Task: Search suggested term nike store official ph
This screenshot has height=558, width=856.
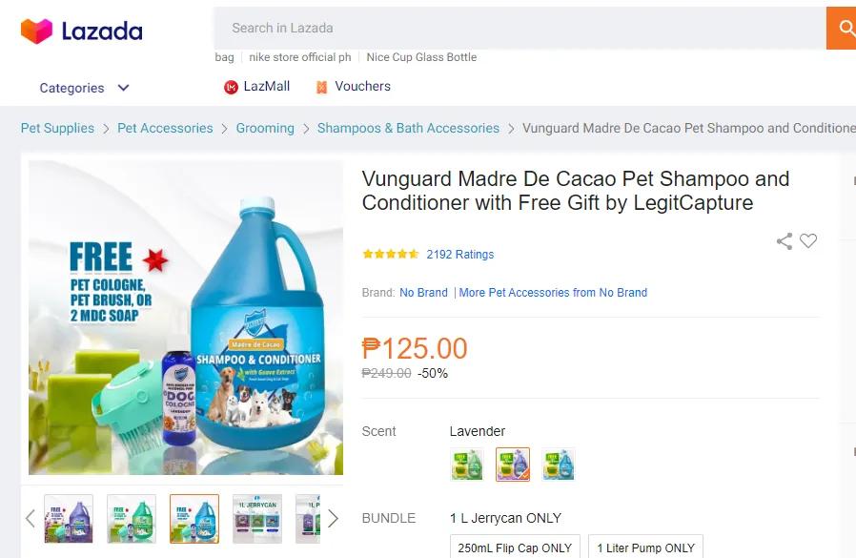Action: (300, 57)
